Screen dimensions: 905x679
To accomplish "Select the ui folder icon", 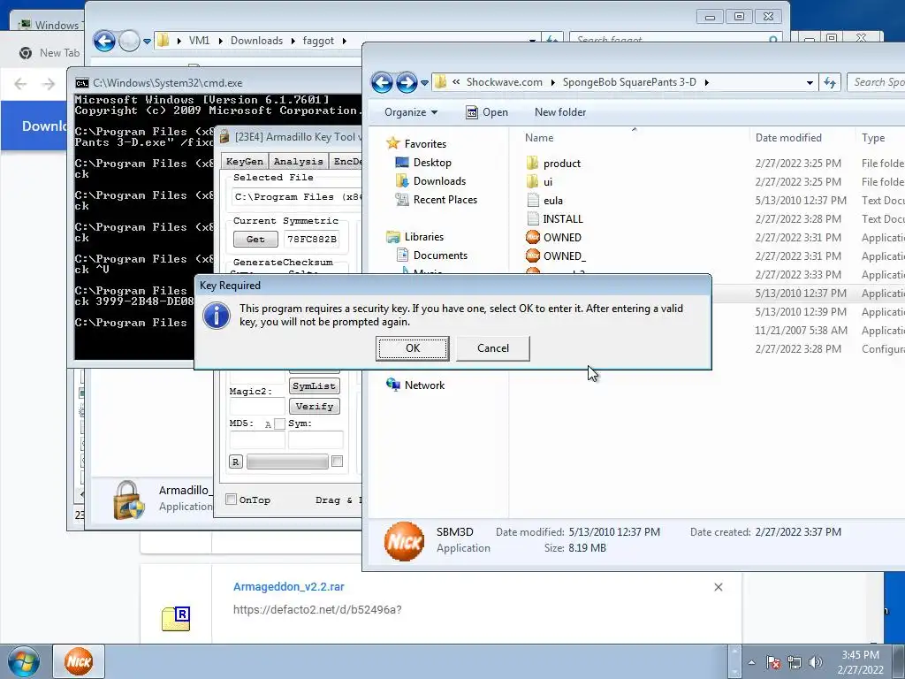I will coord(532,181).
